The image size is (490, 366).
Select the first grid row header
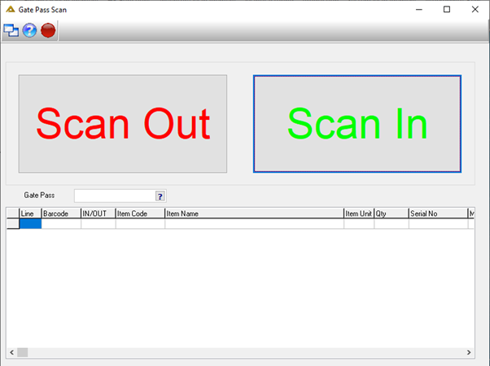coord(13,224)
